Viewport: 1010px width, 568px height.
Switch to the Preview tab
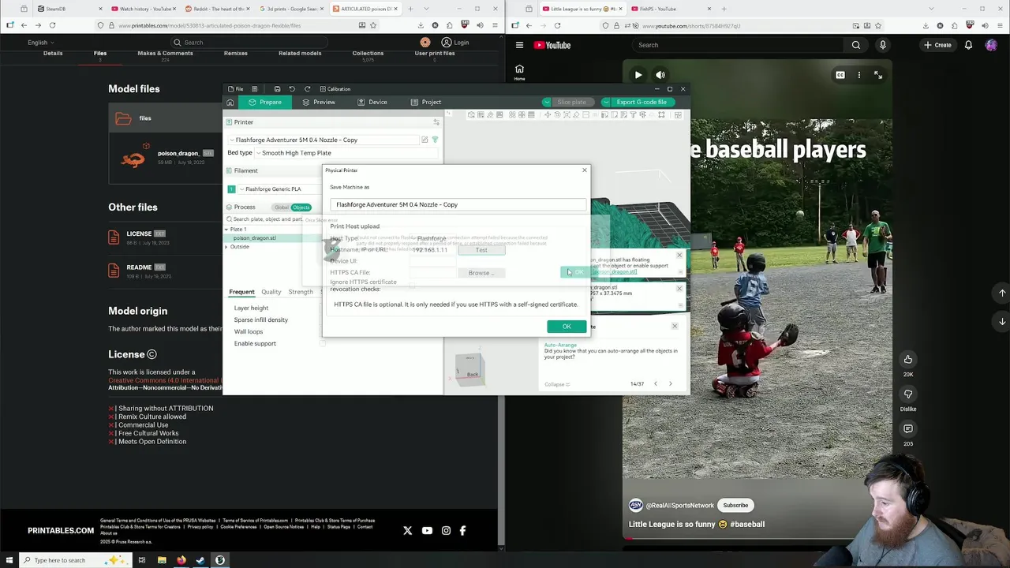(319, 102)
